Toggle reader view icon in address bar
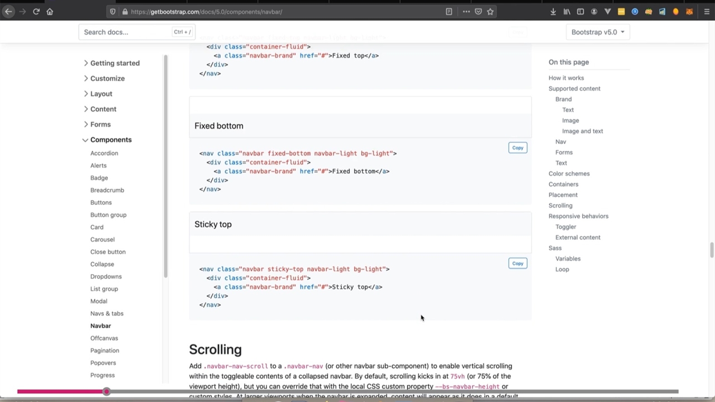The width and height of the screenshot is (715, 402). [449, 12]
